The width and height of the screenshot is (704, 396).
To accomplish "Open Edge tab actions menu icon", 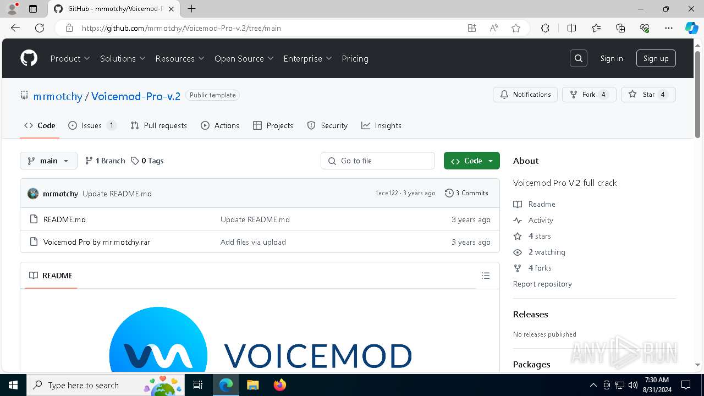I will [33, 9].
